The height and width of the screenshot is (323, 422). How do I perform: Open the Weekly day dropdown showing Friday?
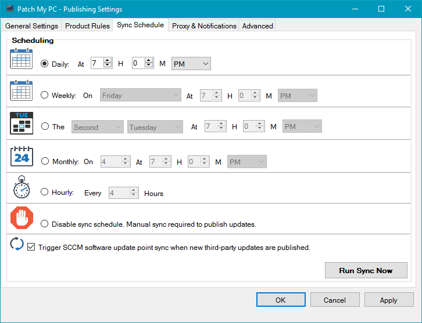coord(141,95)
